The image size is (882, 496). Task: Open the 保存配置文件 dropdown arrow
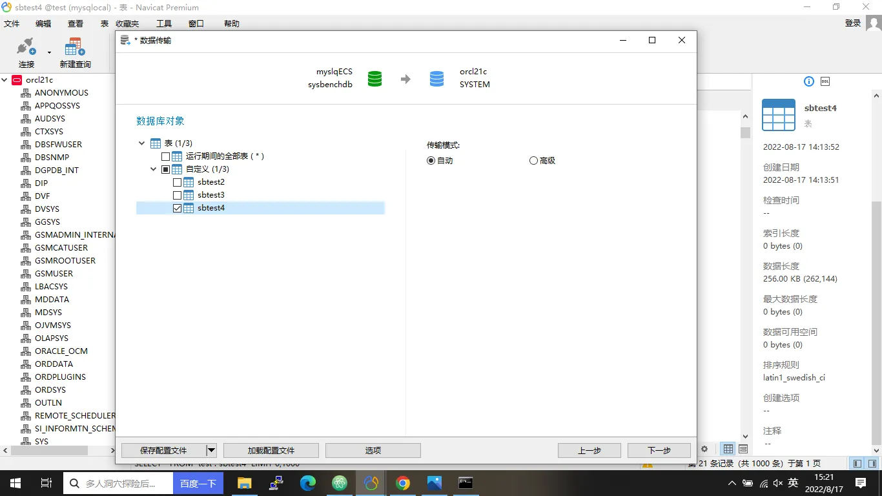click(x=211, y=450)
